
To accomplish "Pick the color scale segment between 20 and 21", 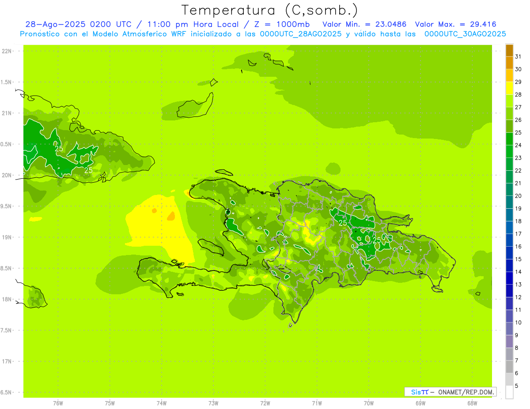I will coord(509,190).
